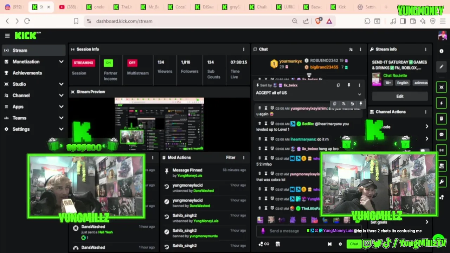Screen dimensions: 450x253
Task: Open chat settings gear beside Chat button
Action: point(340,244)
